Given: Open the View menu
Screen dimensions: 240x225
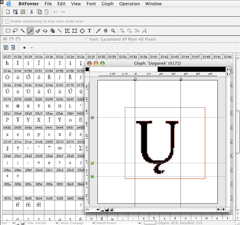Looking at the screenshot, I should (76, 4).
